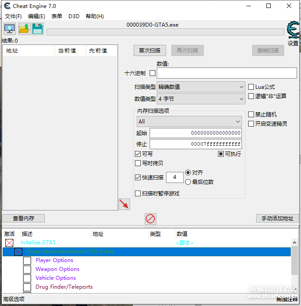Image resolution: width=301 pixels, height=306 pixels.
Task: Click the save floppy disk icon
Action: pyautogui.click(x=37, y=29)
